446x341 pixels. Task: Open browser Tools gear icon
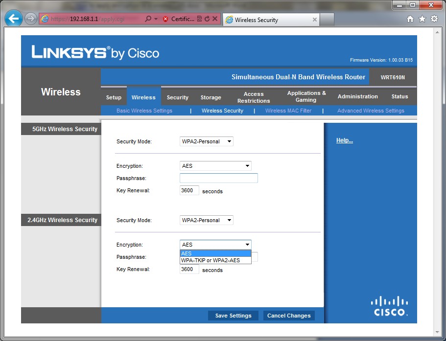pos(434,19)
